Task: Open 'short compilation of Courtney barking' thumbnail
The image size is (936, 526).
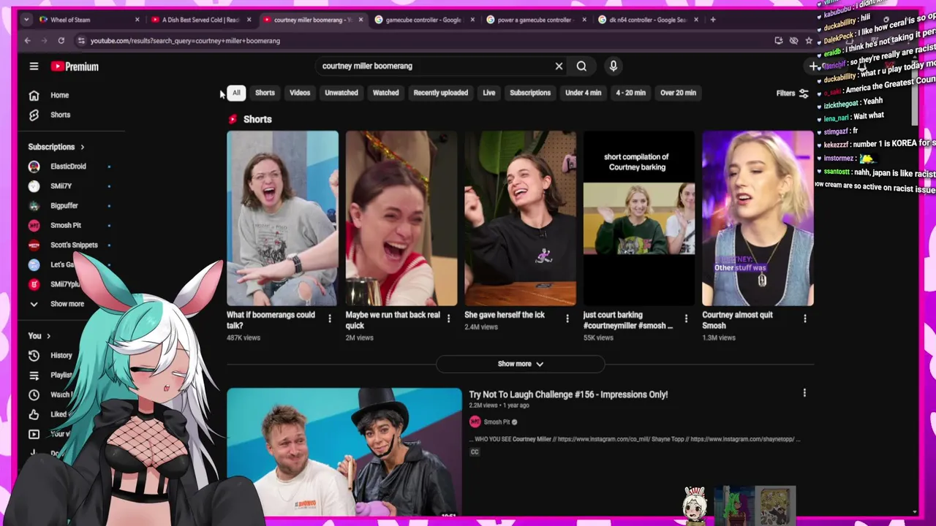Action: click(x=639, y=218)
